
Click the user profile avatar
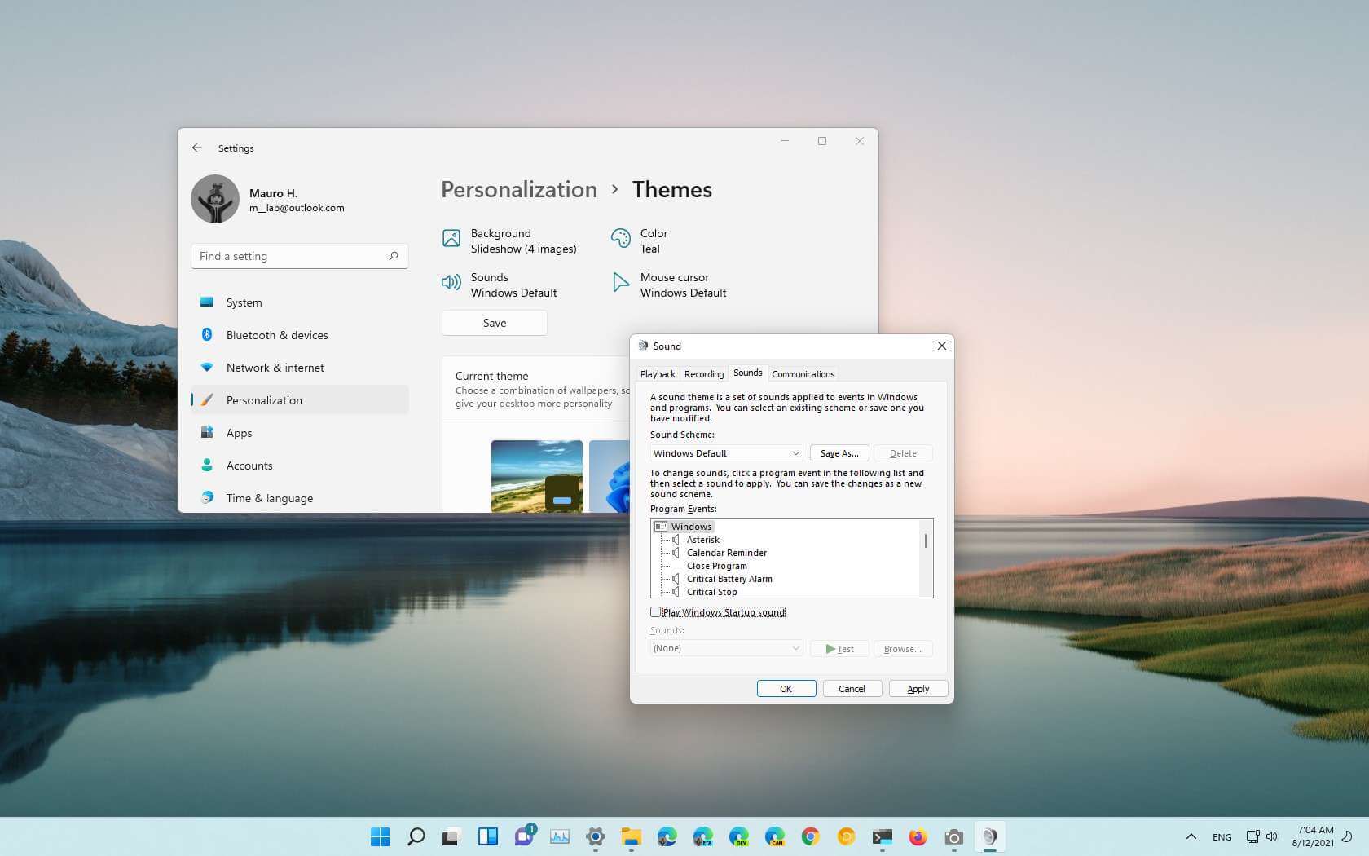click(215, 199)
